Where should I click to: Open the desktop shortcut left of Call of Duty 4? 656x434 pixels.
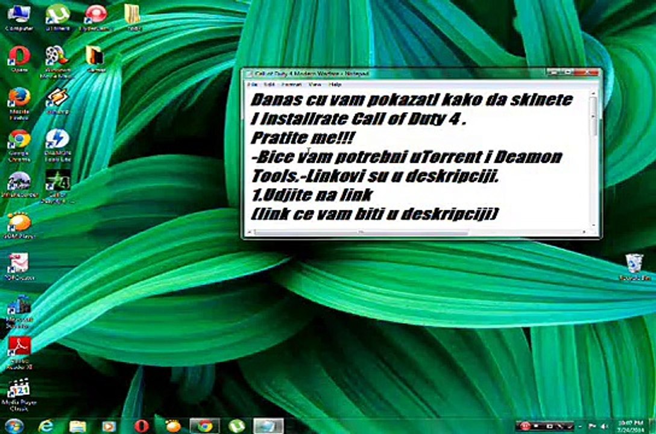[x=19, y=184]
